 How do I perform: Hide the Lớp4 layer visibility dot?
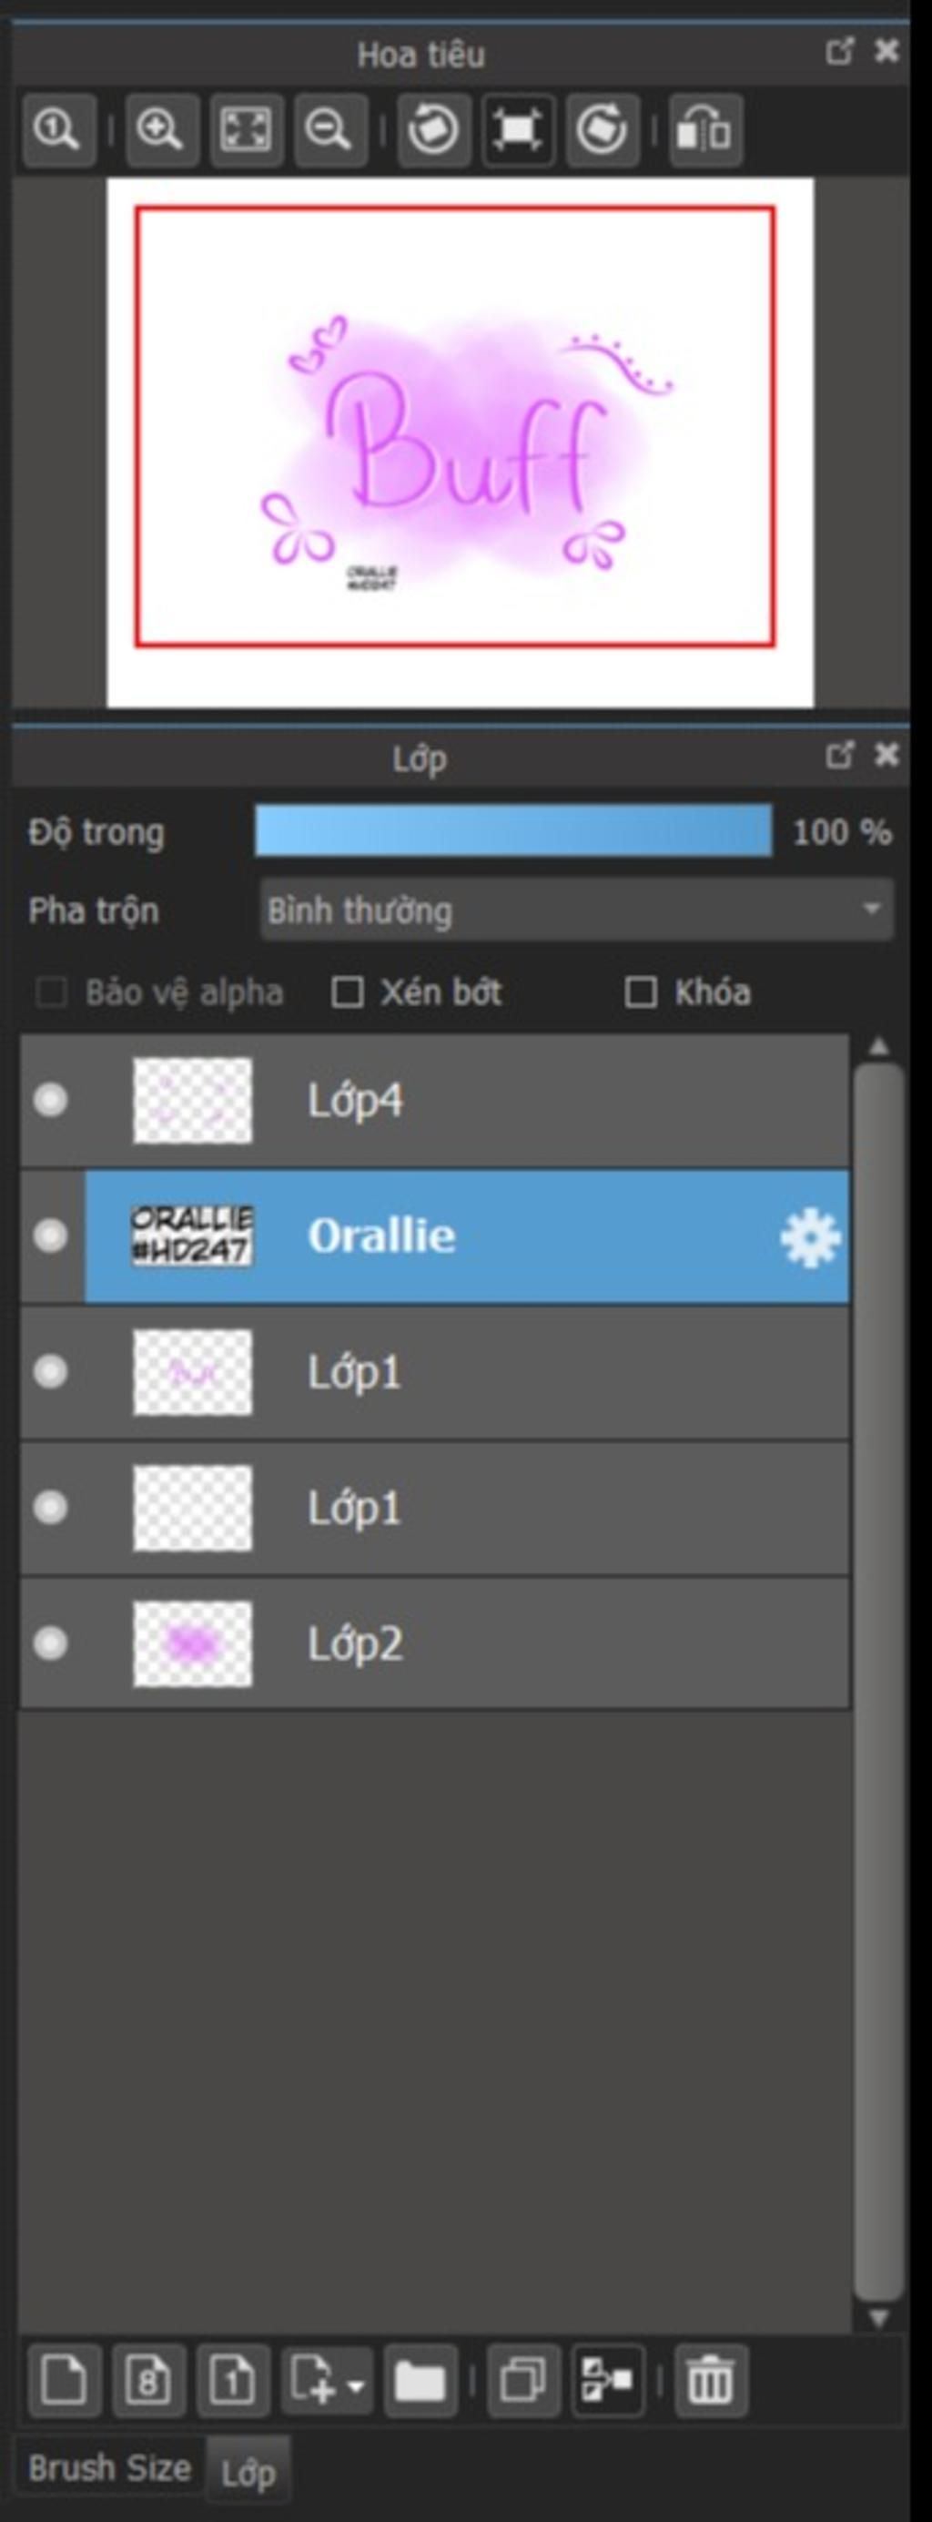click(51, 1101)
